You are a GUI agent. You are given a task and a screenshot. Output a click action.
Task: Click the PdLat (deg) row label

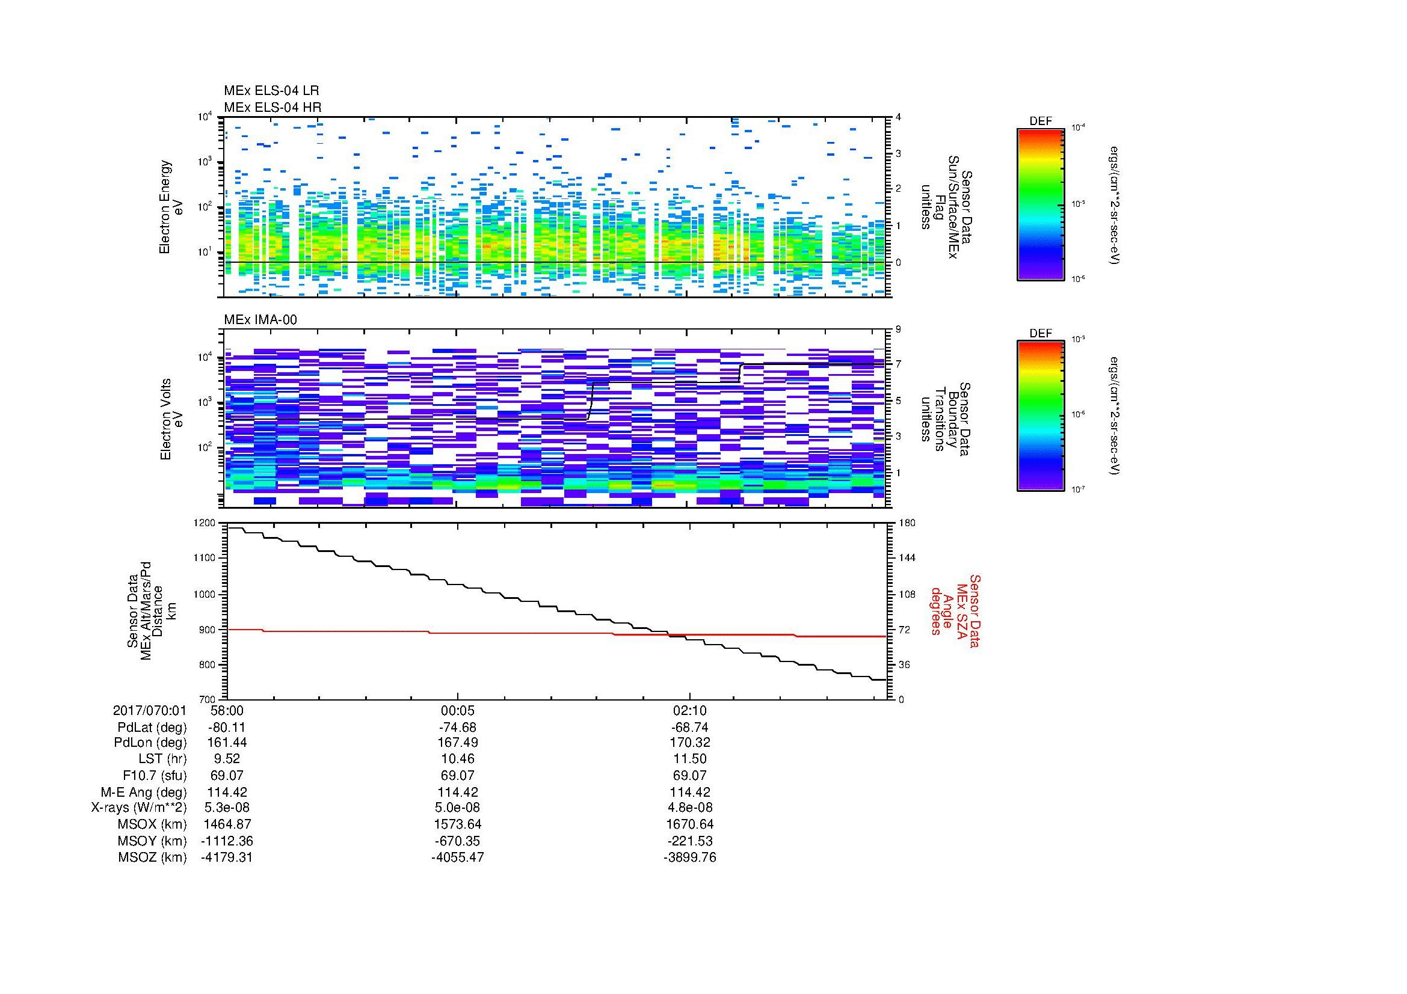click(152, 728)
